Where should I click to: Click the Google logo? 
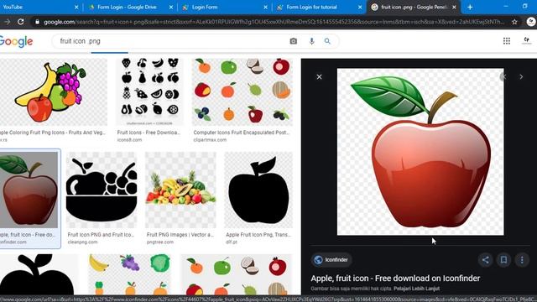click(x=16, y=41)
